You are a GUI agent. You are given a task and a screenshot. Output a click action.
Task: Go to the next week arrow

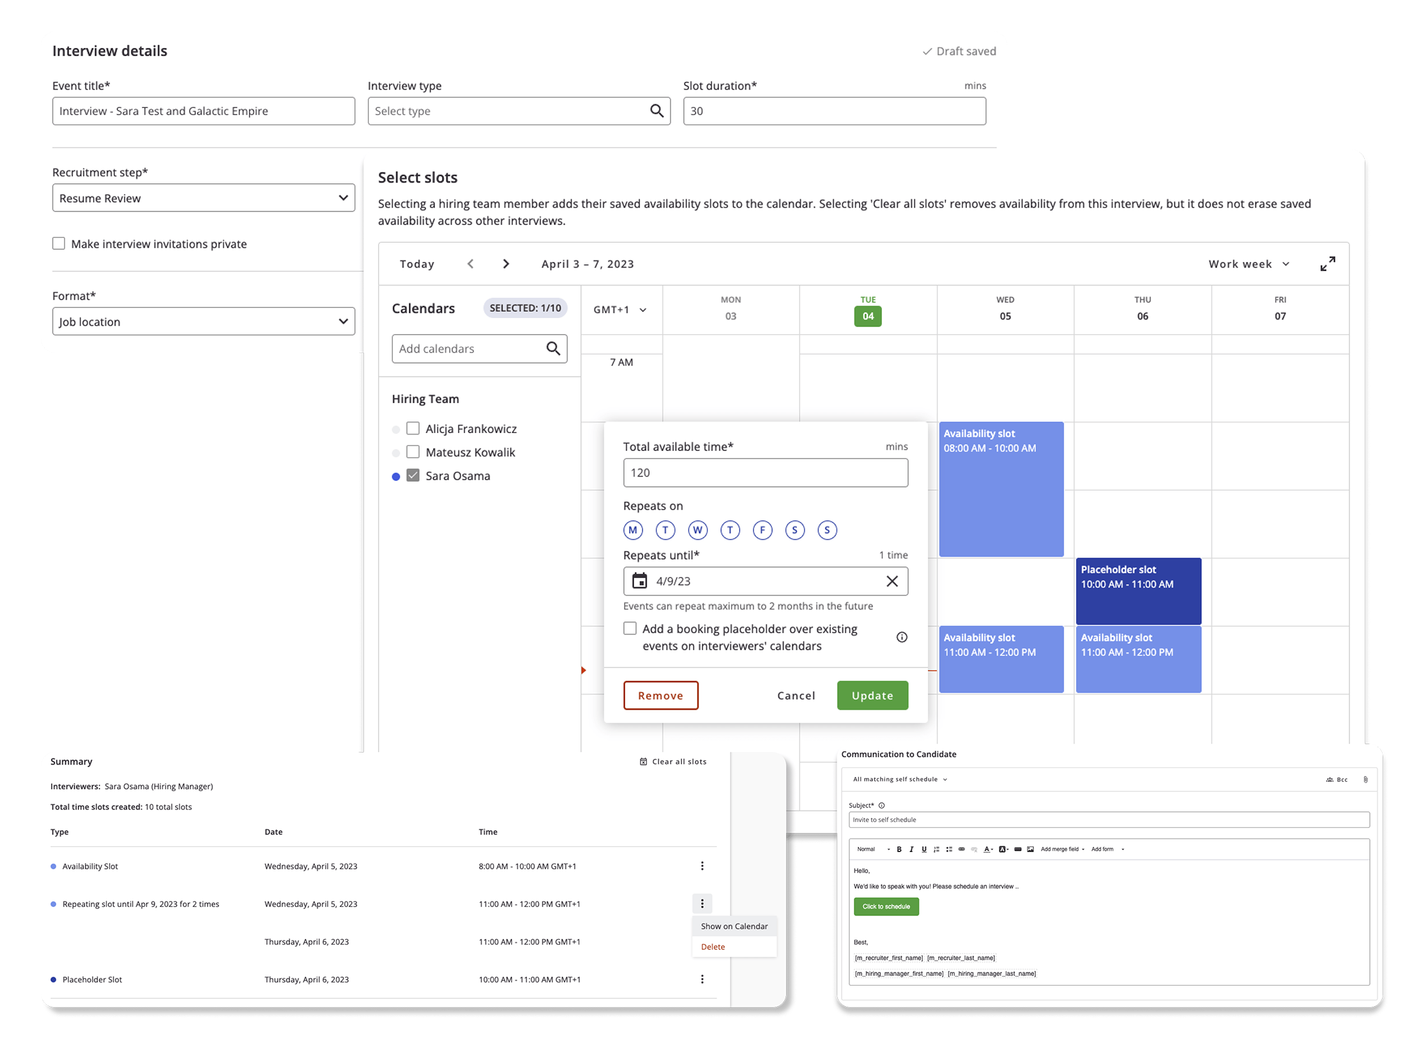(506, 264)
